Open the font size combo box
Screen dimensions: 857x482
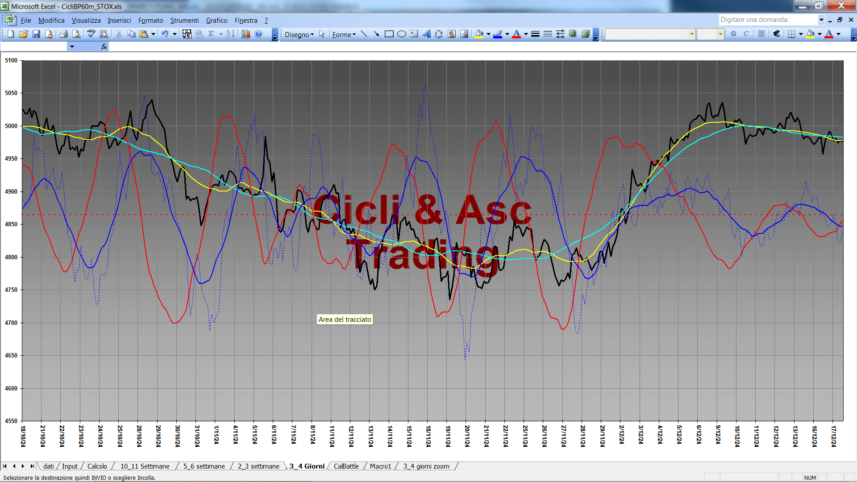click(x=710, y=34)
